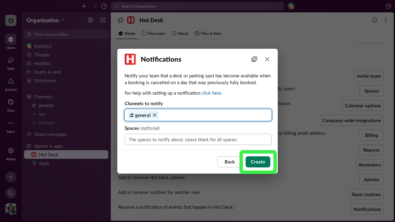Image resolution: width=395 pixels, height=222 pixels.
Task: Switch to the About tab
Action: [180, 33]
